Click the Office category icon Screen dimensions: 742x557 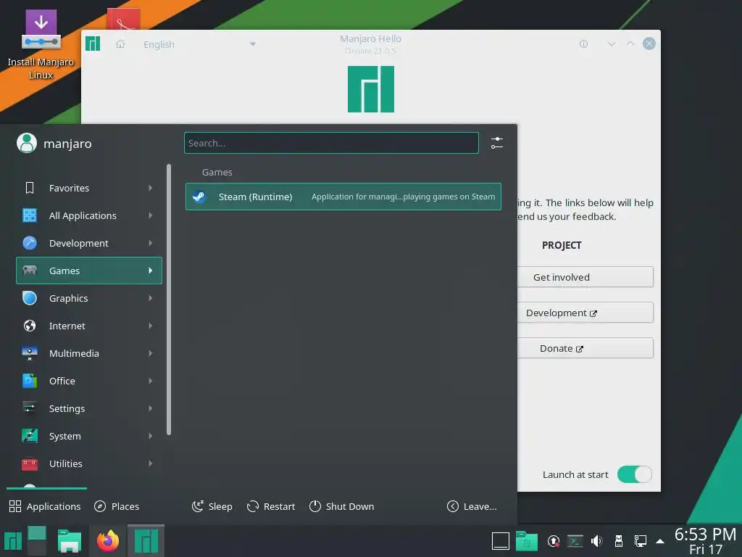click(x=30, y=381)
